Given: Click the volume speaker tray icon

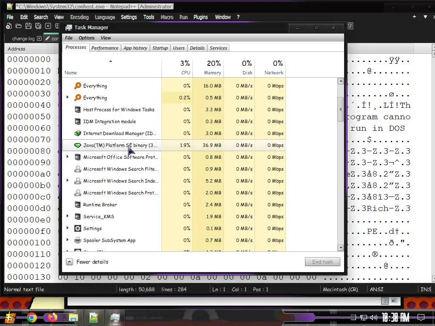Looking at the screenshot, I should click(x=374, y=318).
